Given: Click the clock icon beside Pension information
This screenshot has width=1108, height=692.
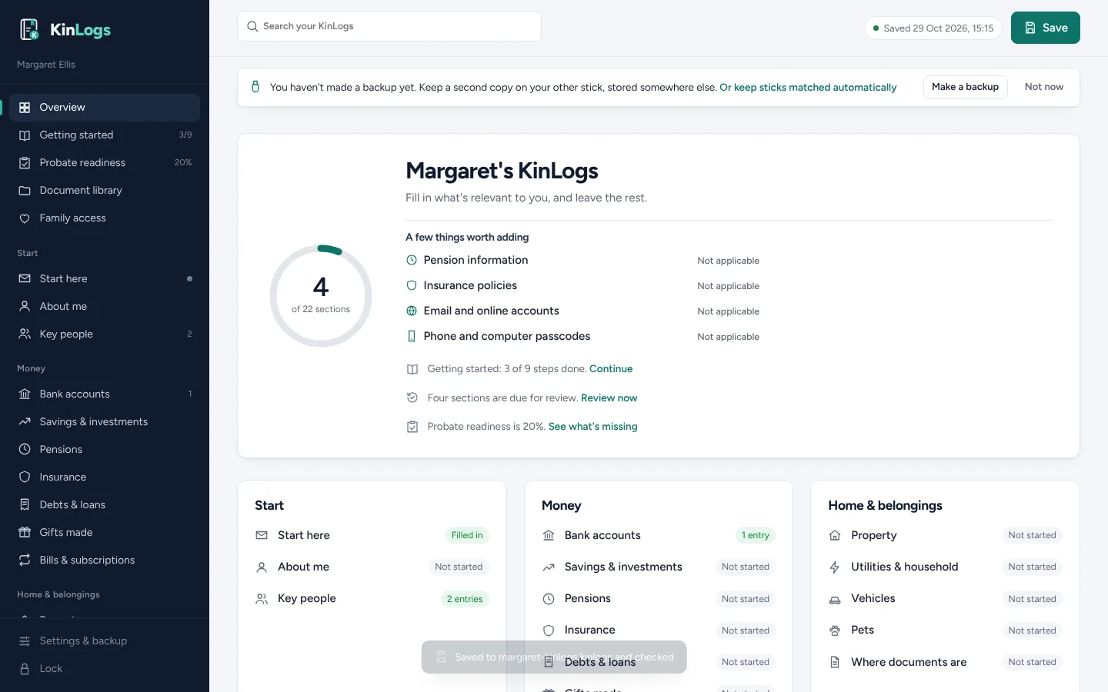Looking at the screenshot, I should click(x=412, y=260).
